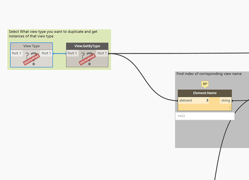Click the null preview bubble
Screen dimensions: 249x180
tap(205, 116)
